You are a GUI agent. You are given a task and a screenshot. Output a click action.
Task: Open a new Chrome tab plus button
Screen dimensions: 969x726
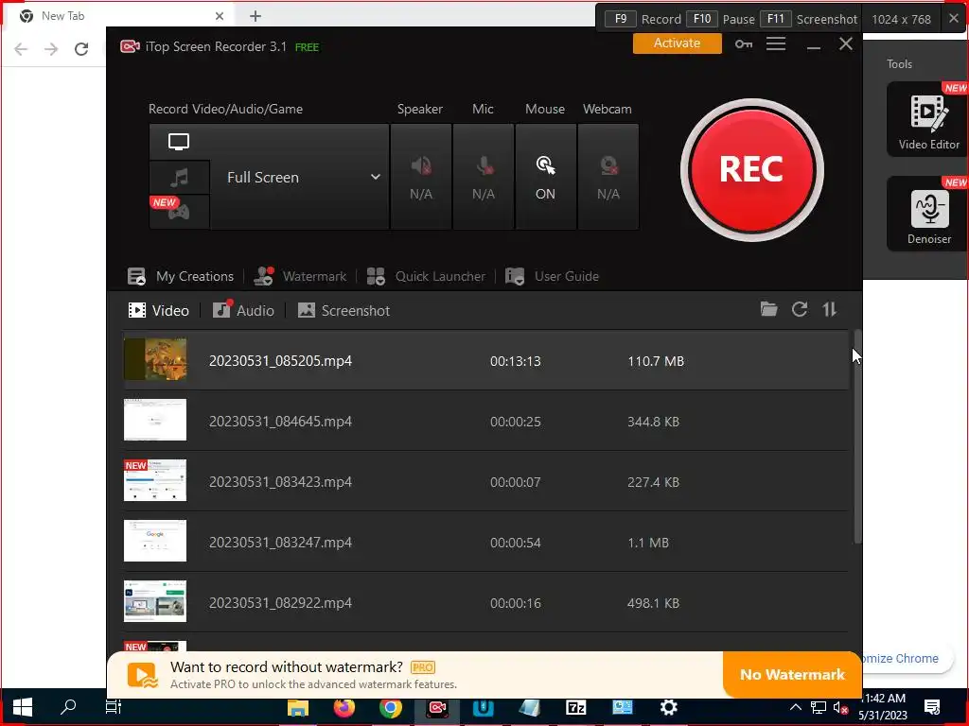(255, 16)
